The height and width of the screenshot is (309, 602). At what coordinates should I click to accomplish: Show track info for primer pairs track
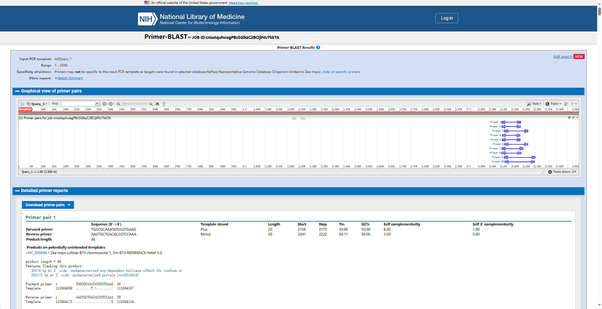pos(569,118)
